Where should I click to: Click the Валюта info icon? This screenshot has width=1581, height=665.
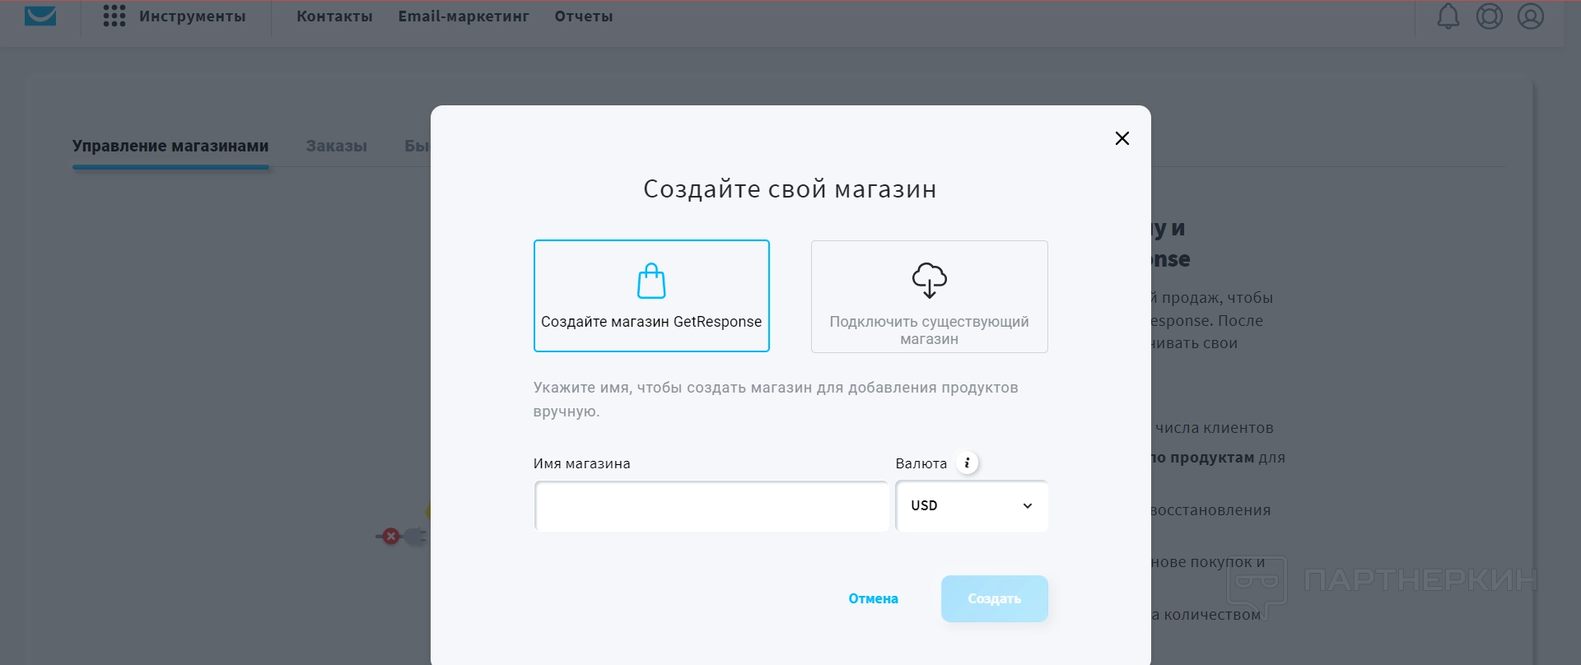click(x=968, y=463)
